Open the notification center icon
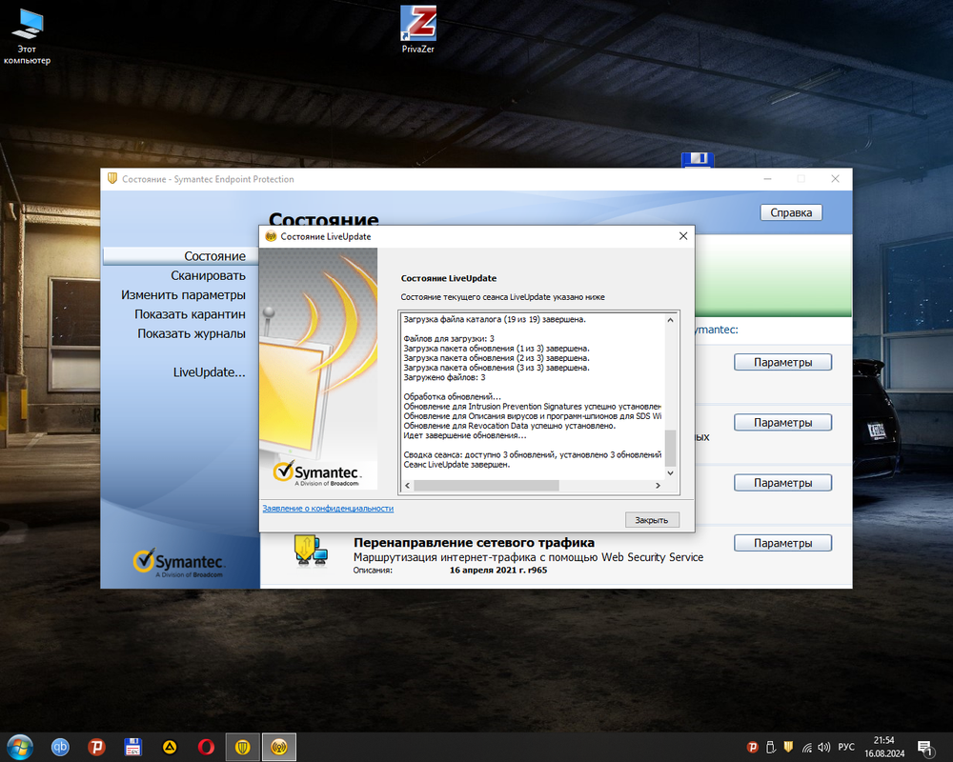 925,748
